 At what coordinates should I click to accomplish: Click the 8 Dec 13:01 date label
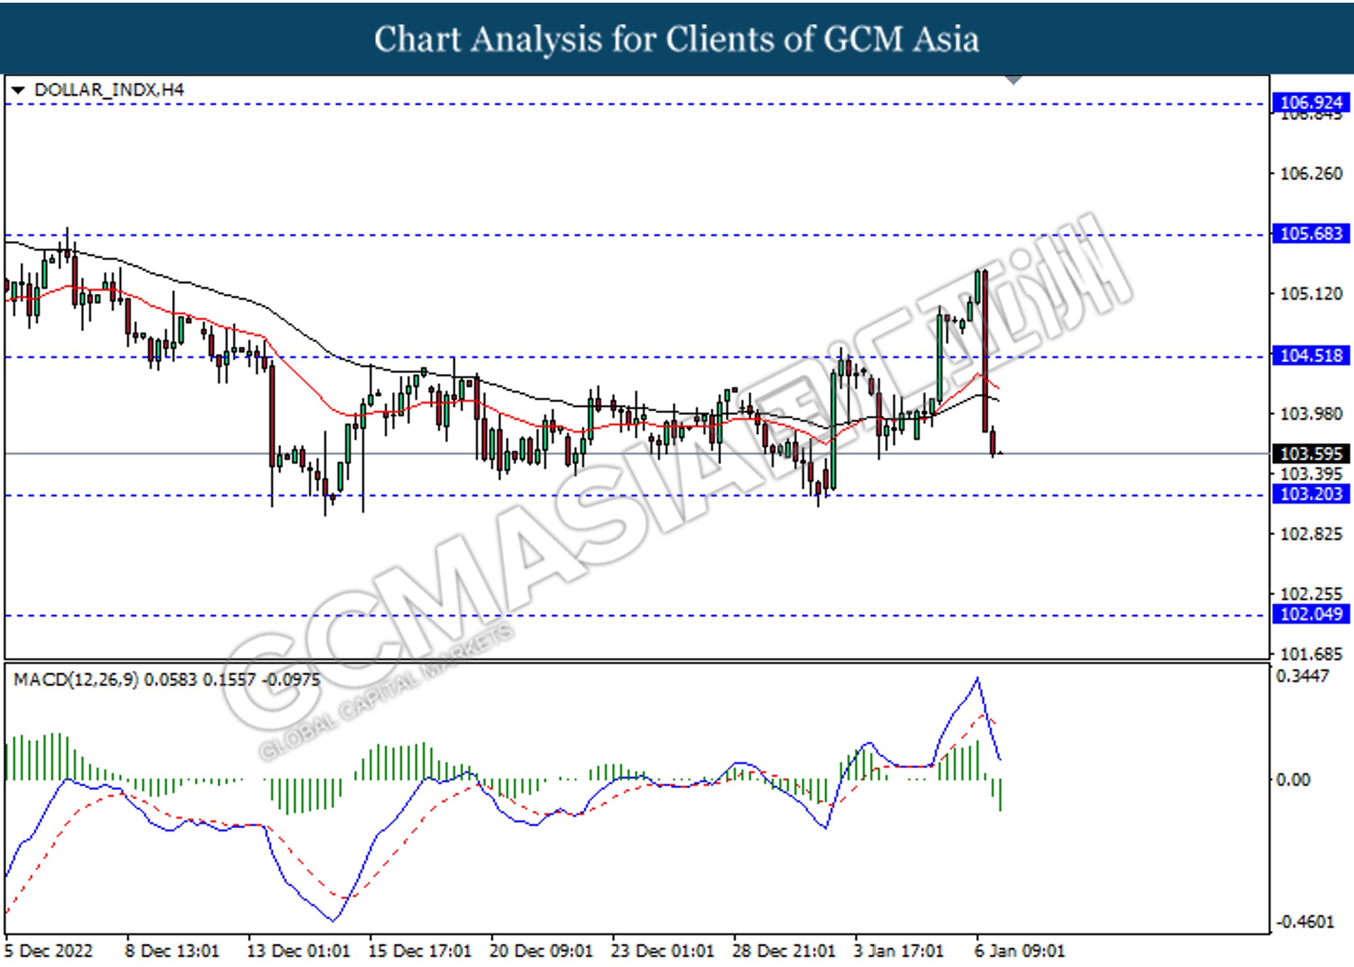click(172, 951)
